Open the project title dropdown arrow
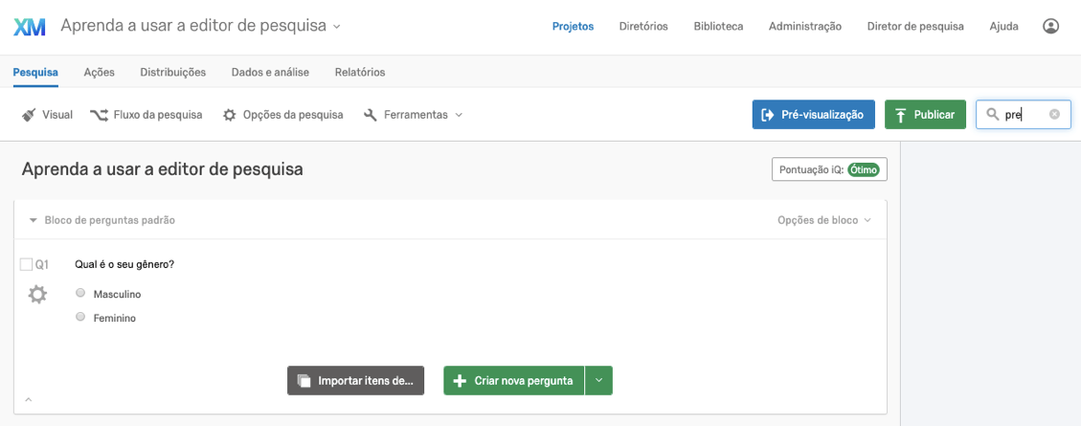The image size is (1081, 426). (336, 27)
